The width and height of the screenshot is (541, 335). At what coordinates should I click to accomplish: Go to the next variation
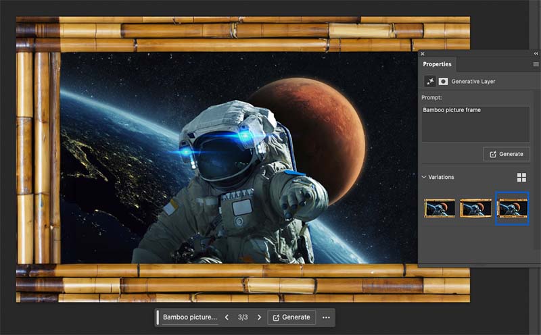click(x=259, y=317)
